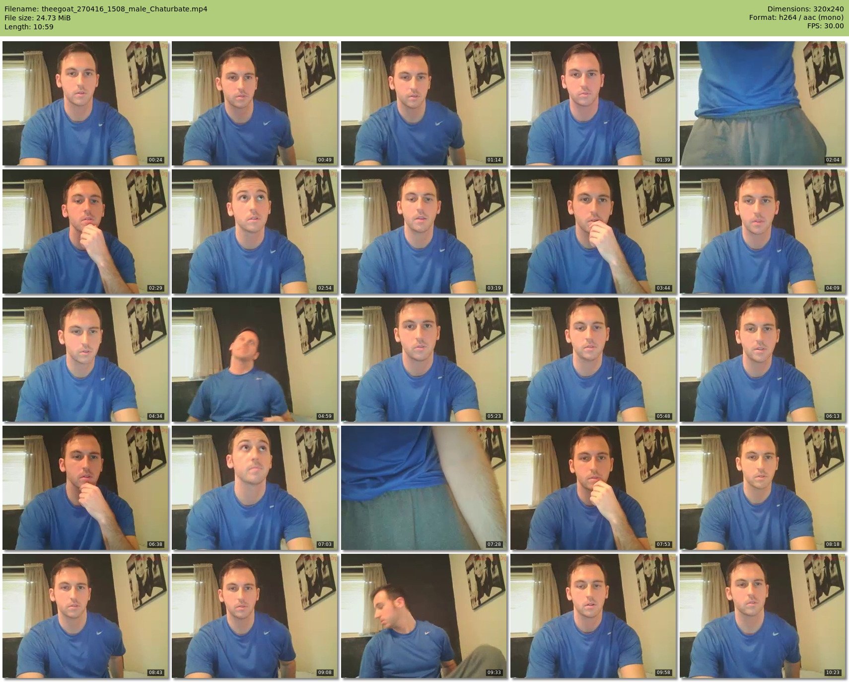The width and height of the screenshot is (849, 682).
Task: Click the frame labeled 07:53
Action: click(593, 488)
